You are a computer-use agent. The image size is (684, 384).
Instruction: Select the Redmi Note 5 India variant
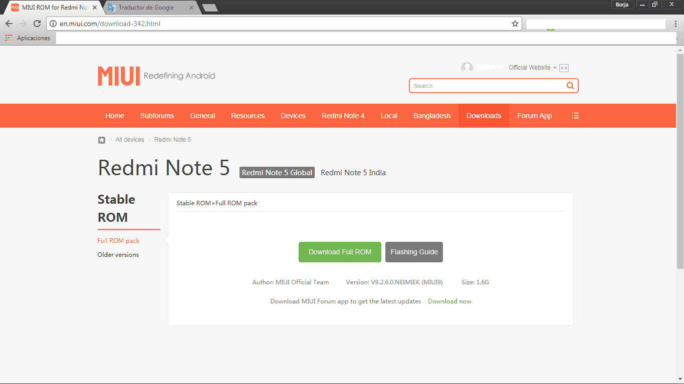pos(353,172)
